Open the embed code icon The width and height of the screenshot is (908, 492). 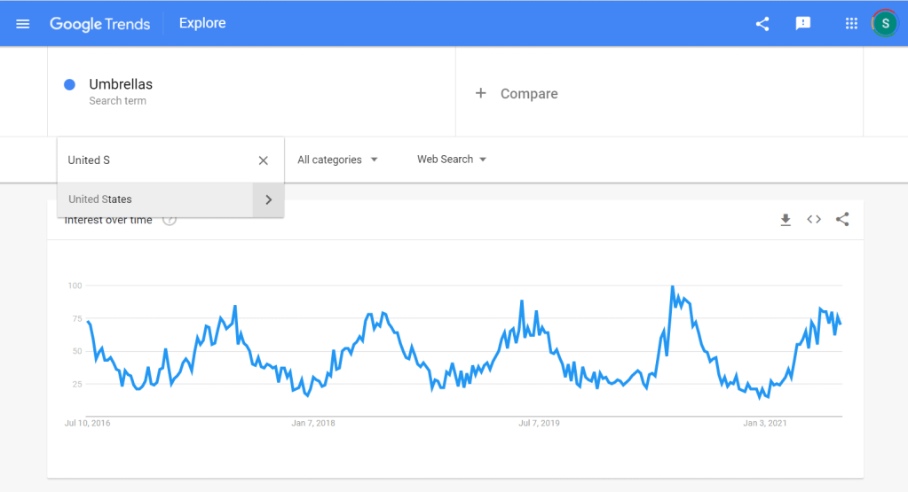click(x=814, y=219)
